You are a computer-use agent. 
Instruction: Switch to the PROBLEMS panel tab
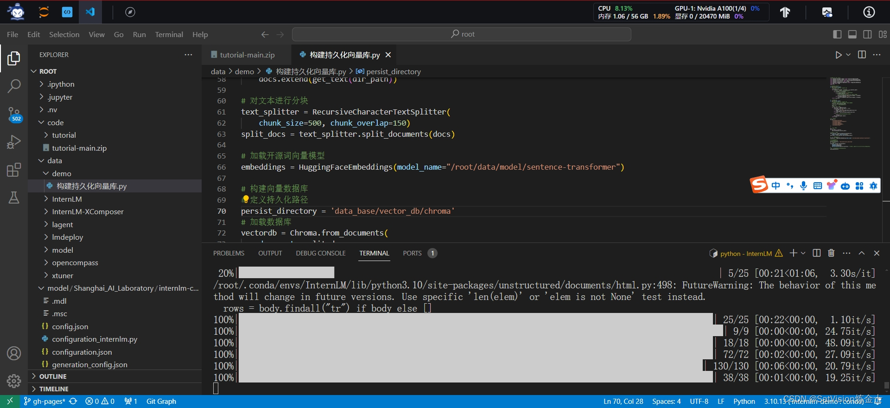click(229, 253)
